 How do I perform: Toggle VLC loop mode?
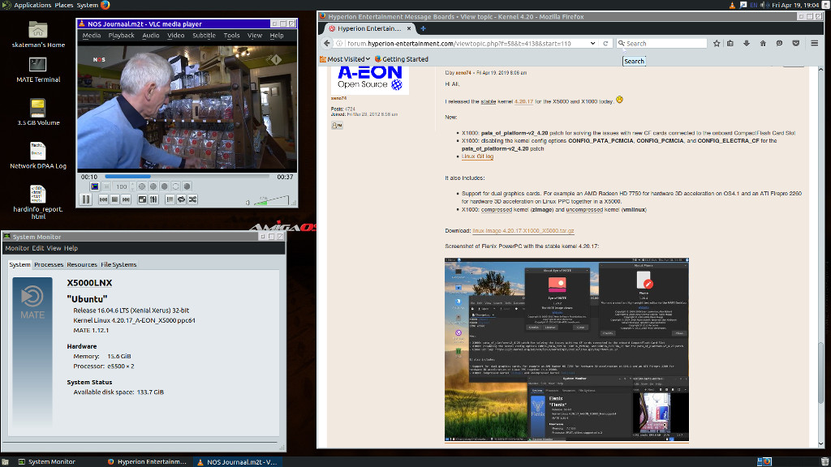pyautogui.click(x=181, y=199)
